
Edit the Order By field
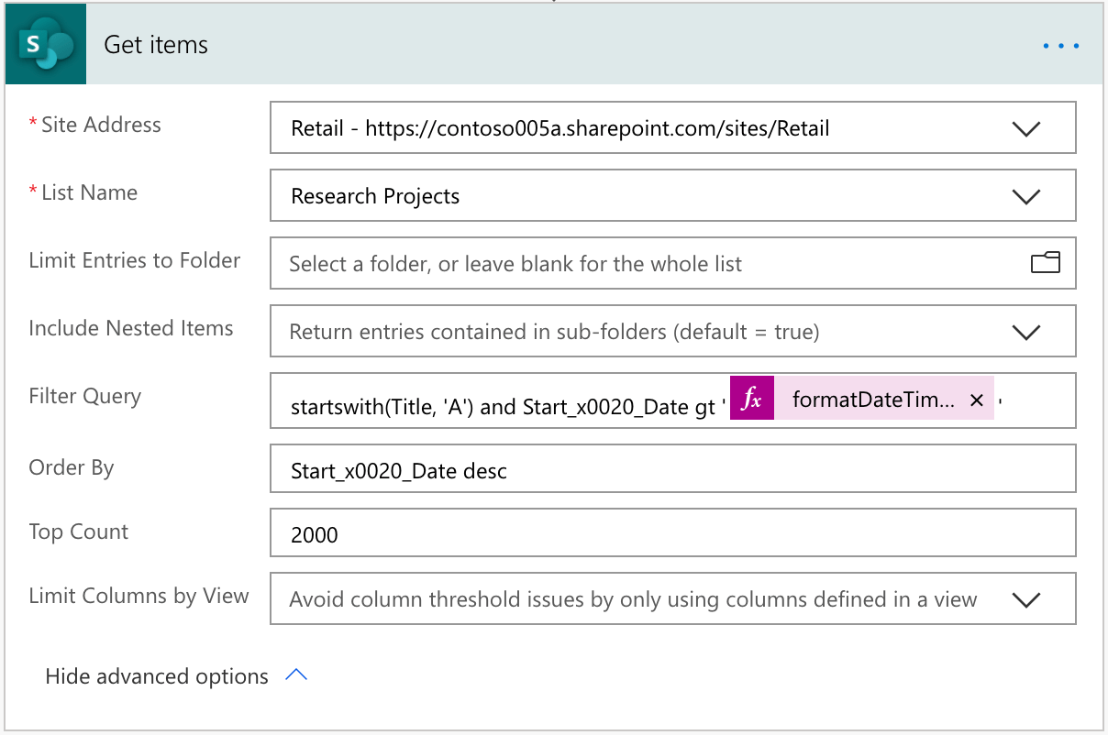[459, 467]
